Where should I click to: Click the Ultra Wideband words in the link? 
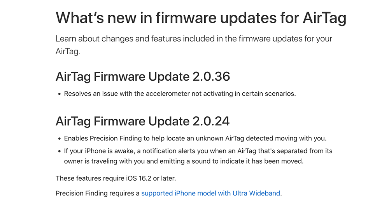(x=256, y=194)
